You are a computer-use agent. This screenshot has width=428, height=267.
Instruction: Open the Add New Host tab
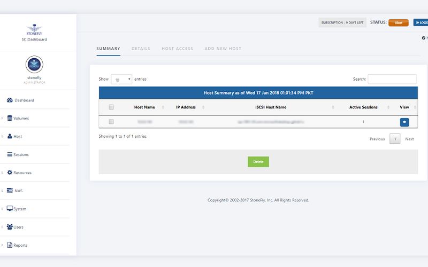point(223,49)
